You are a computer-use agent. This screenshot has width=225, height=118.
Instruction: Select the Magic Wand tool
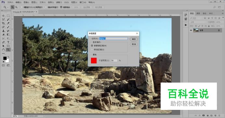coord(8,20)
